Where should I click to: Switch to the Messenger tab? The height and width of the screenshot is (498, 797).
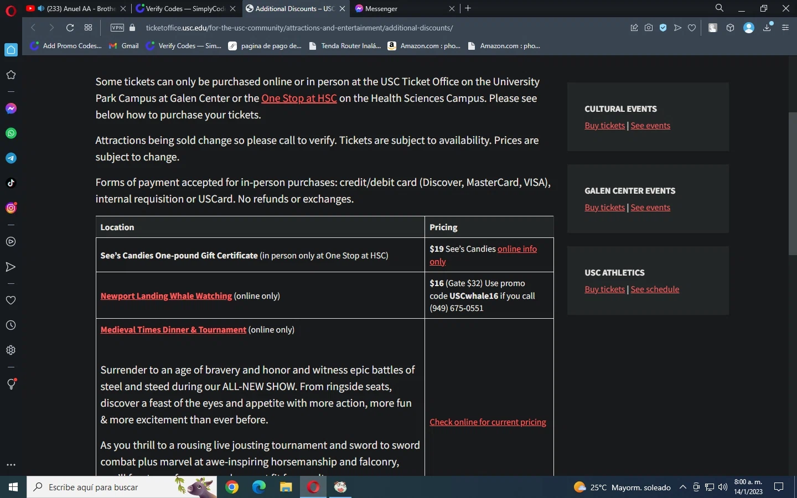[x=406, y=8]
